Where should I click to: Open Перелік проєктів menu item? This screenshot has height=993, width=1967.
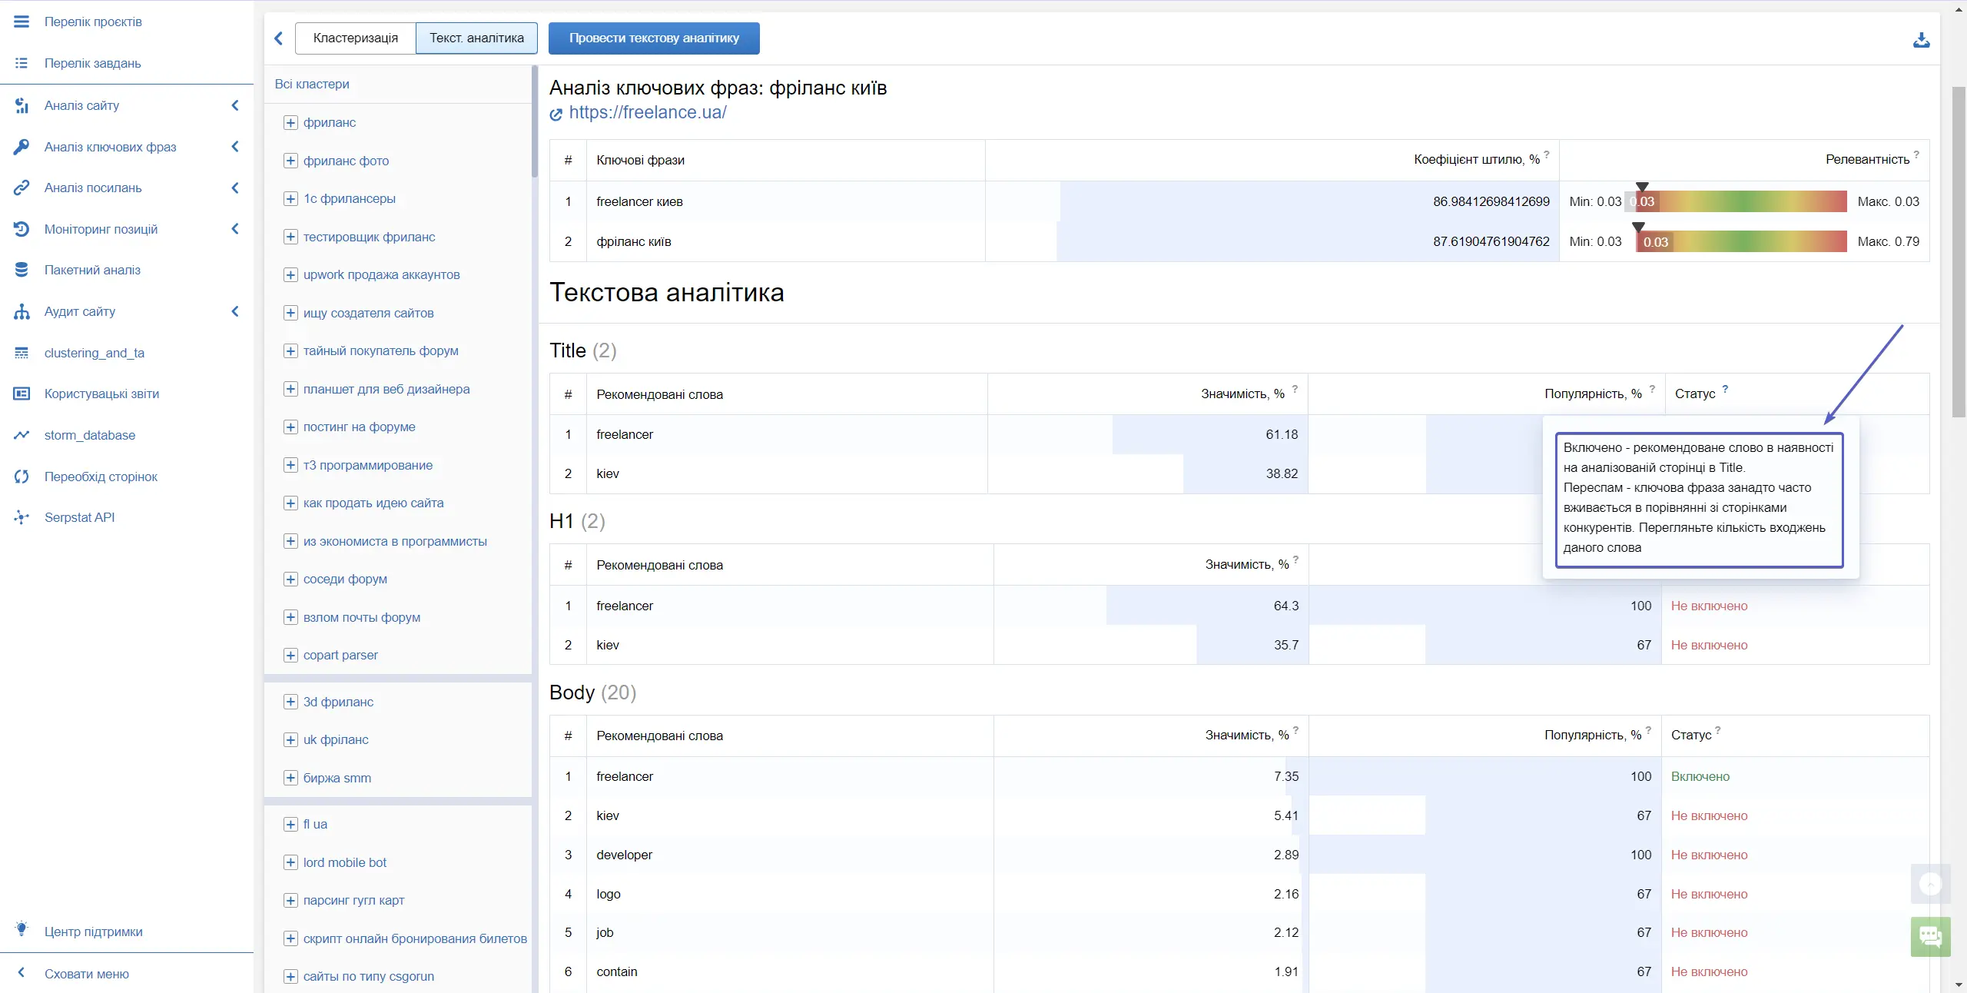coord(93,22)
